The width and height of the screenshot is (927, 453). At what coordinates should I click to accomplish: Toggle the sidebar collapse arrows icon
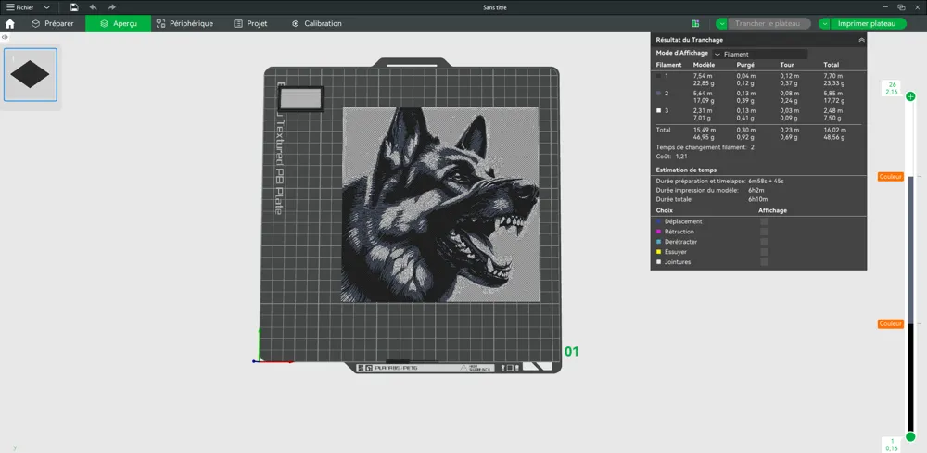coord(6,37)
